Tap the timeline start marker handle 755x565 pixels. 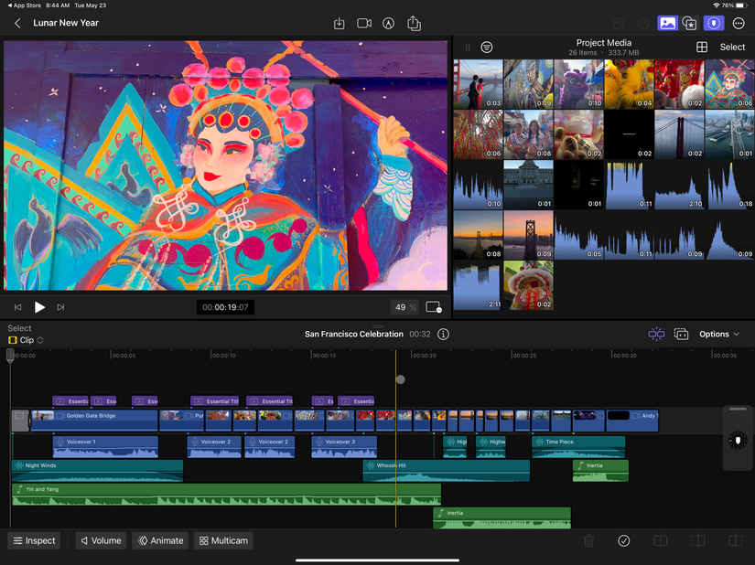pos(10,356)
